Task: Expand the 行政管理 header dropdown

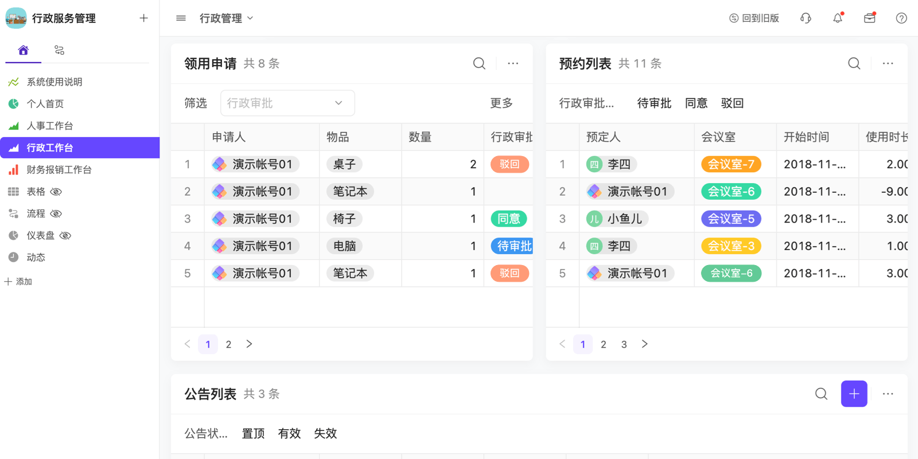Action: [x=227, y=18]
